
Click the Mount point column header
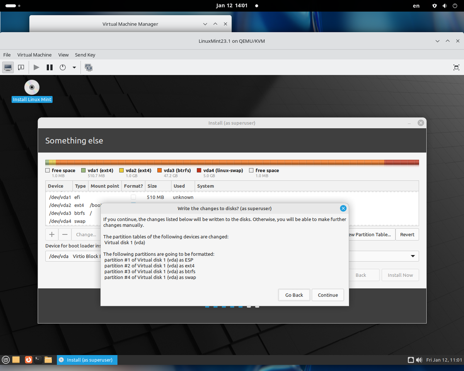click(105, 186)
